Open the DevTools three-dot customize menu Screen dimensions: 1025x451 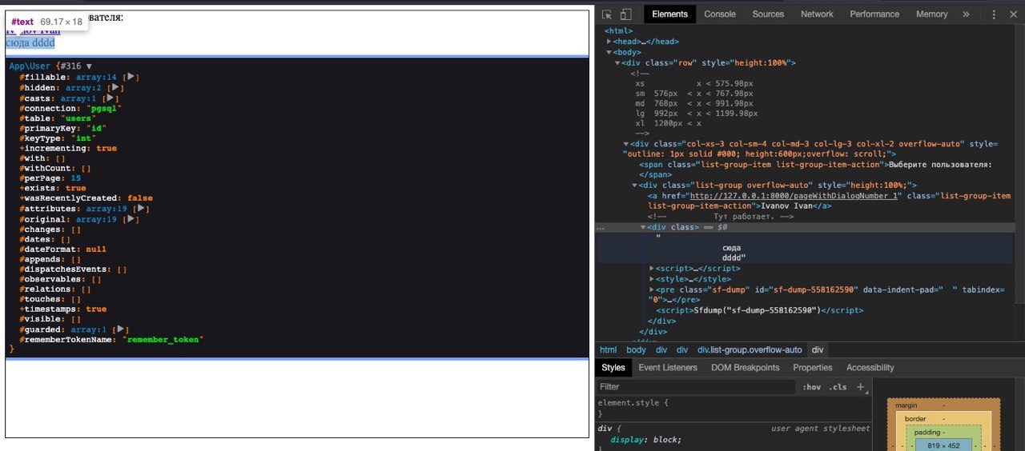[x=994, y=14]
